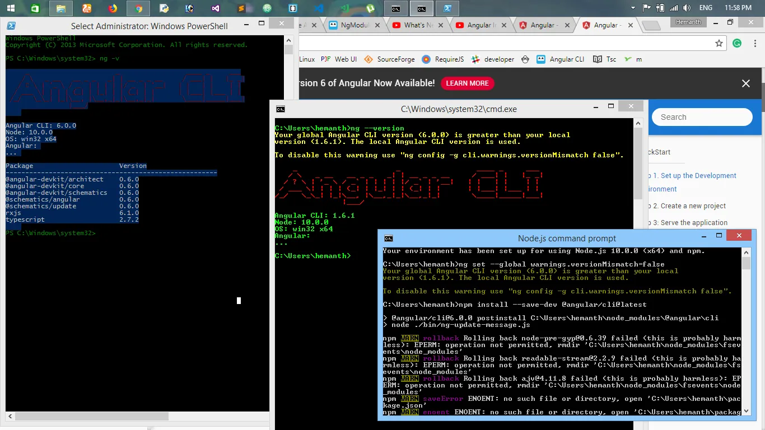The image size is (765, 430).
Task: Open the Web UI bookmark
Action: 339,59
